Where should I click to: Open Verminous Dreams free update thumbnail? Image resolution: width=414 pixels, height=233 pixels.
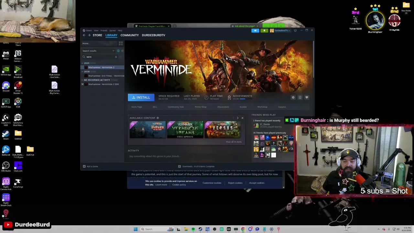[185, 129]
